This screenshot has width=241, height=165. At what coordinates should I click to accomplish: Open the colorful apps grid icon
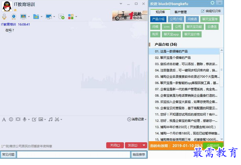71,16
